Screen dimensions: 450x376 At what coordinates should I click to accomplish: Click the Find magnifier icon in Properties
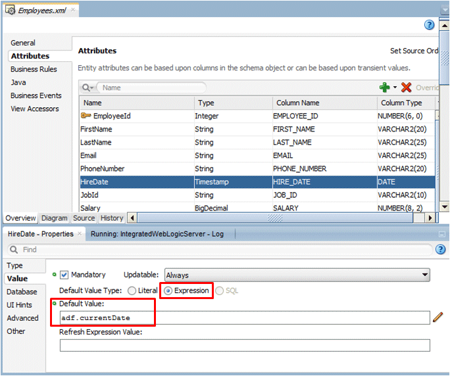(14, 250)
